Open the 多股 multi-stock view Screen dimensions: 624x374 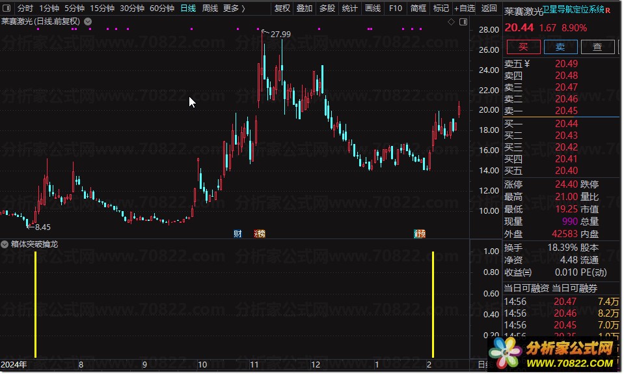point(327,8)
